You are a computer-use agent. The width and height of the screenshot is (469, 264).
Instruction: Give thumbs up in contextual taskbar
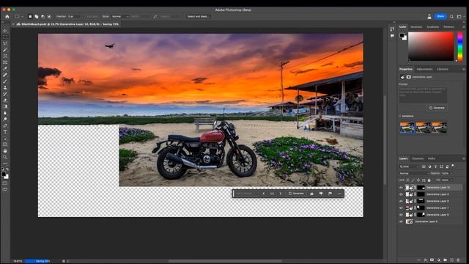311,194
